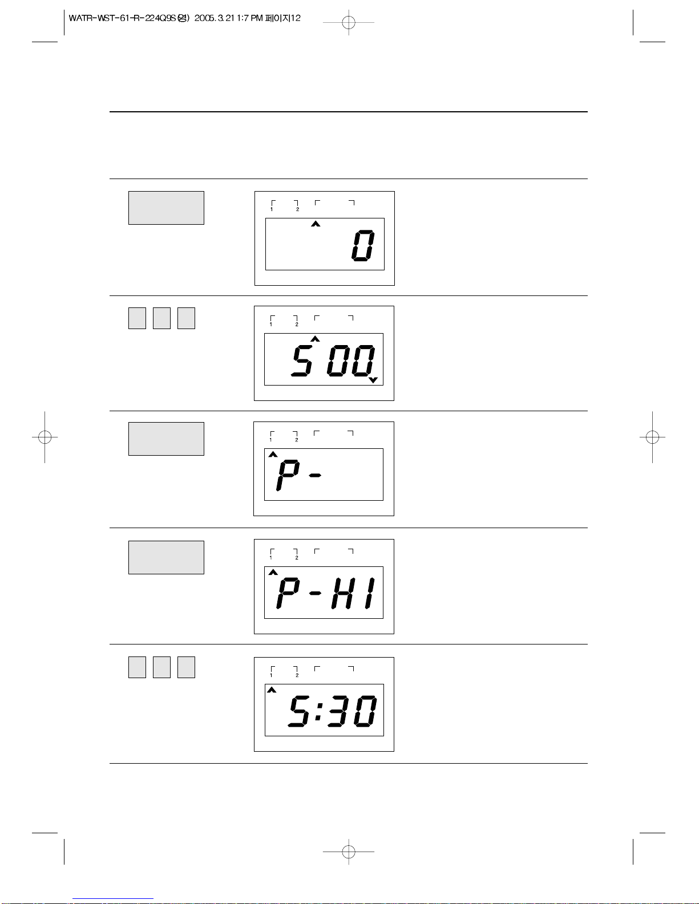The height and width of the screenshot is (904, 699).
Task: Click the "5:30" time readout
Action: coord(332,711)
